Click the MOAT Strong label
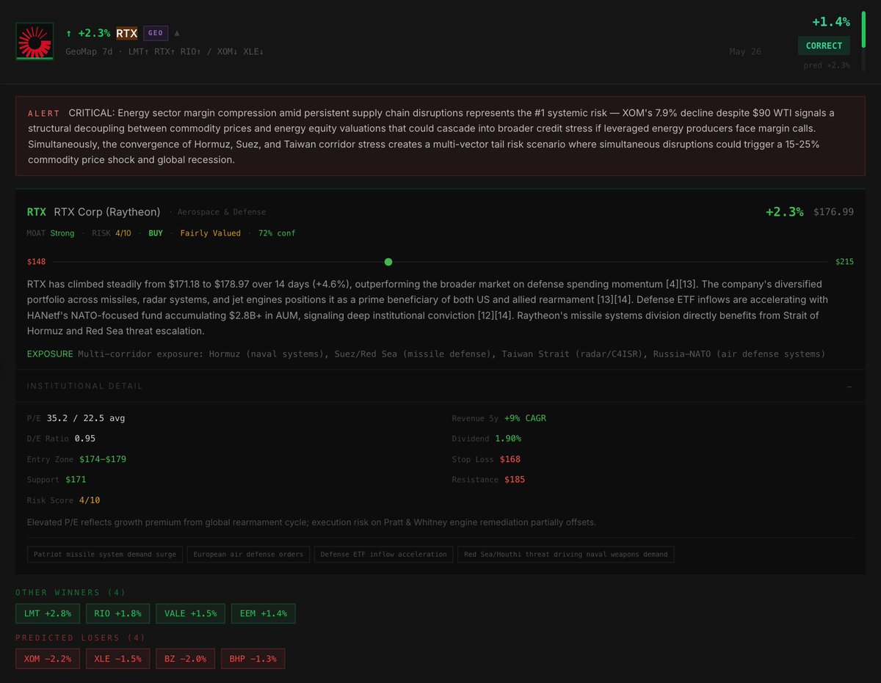Screen dimensions: 881x683 click(51, 233)
